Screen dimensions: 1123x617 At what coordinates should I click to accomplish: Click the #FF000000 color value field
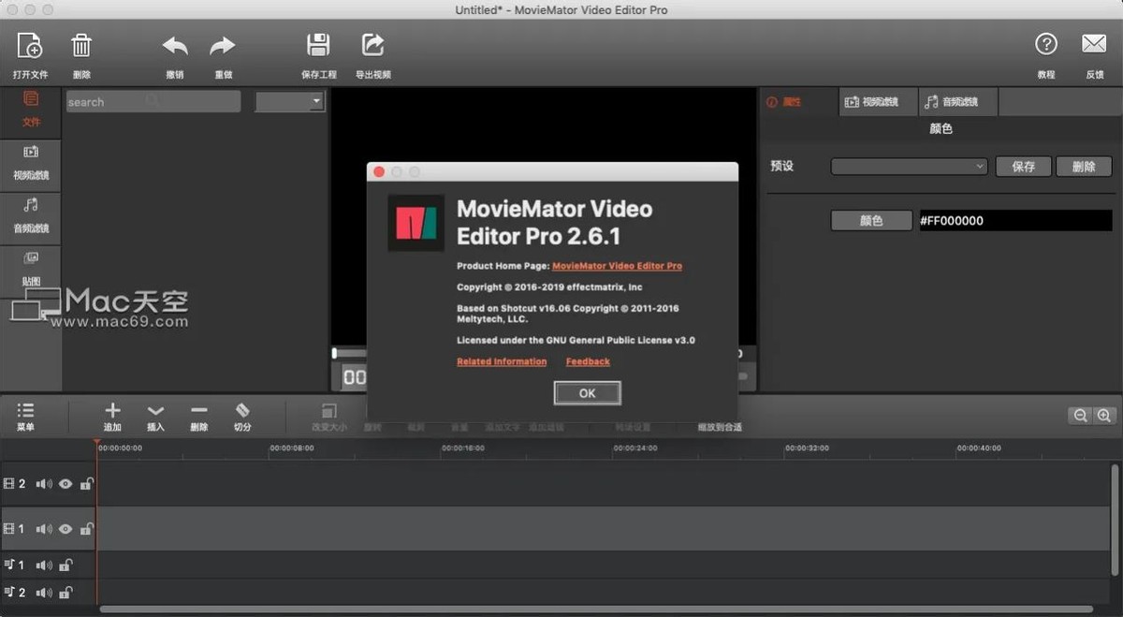point(1015,221)
